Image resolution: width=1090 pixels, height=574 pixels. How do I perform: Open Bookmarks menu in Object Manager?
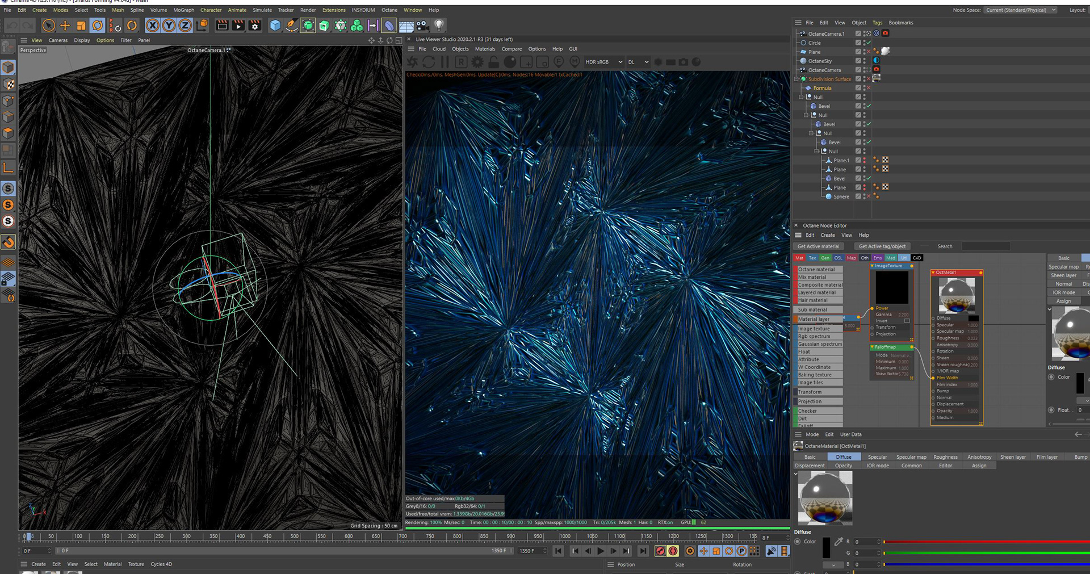901,23
